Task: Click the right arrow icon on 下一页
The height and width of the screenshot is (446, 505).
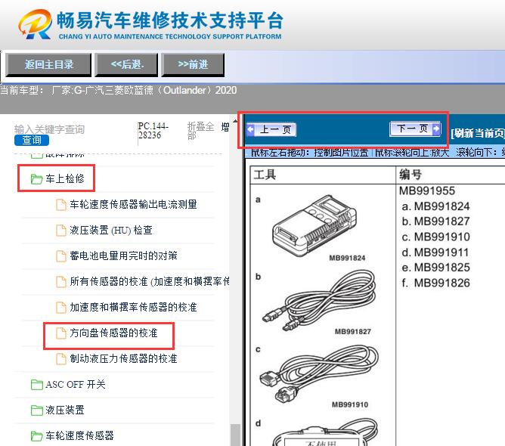Action: point(435,129)
